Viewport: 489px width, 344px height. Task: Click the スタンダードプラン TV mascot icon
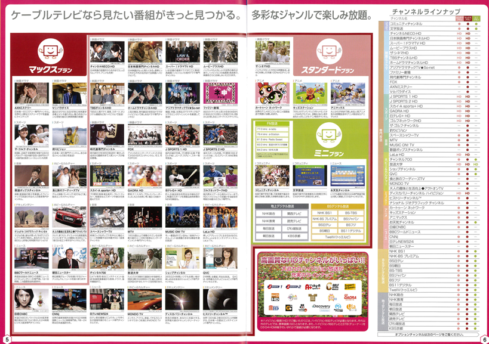329,51
